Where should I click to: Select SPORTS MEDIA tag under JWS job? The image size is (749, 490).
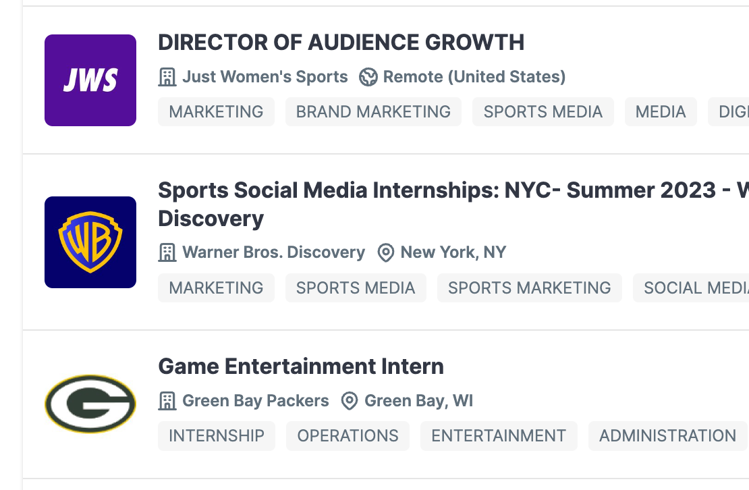[543, 112]
